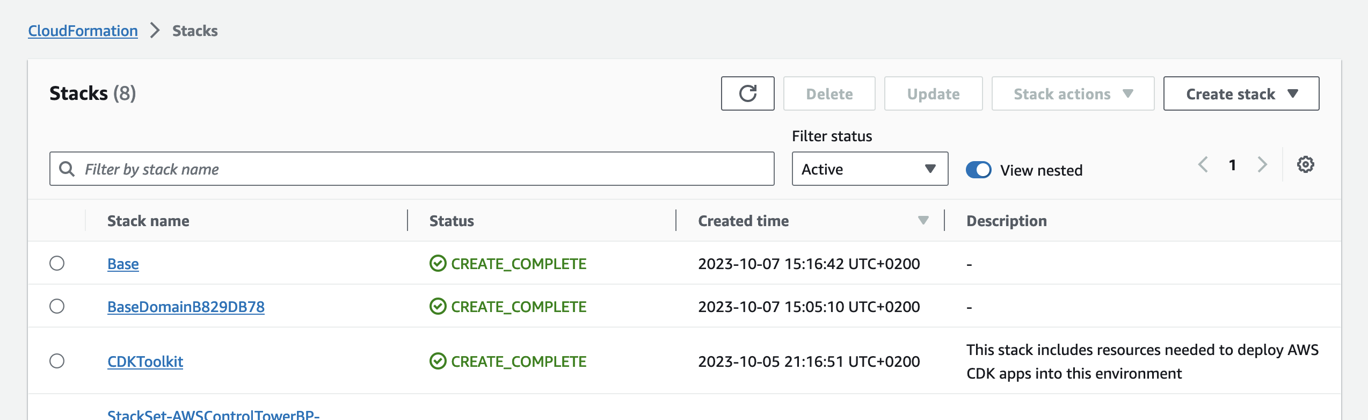Image resolution: width=1368 pixels, height=420 pixels.
Task: Select the BaseDomainB829DB78 radio button
Action: 57,306
